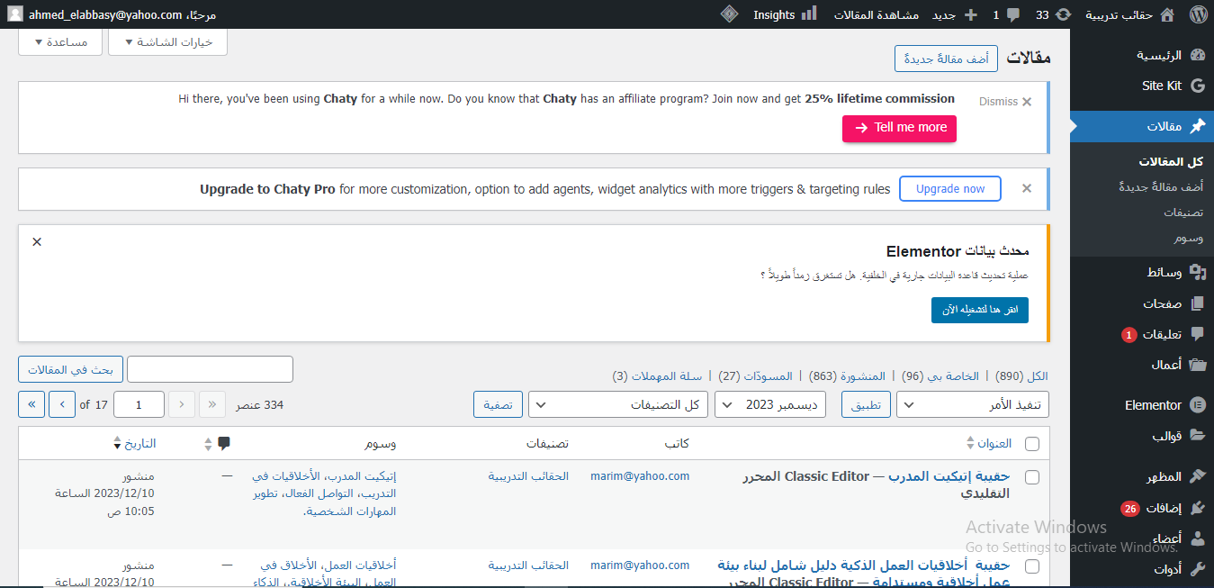Check the حقيبة إتيكيت المدرب row checkbox
This screenshot has height=588, width=1214.
pyautogui.click(x=1031, y=476)
